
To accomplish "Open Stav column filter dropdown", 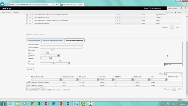I will coord(166,79).
